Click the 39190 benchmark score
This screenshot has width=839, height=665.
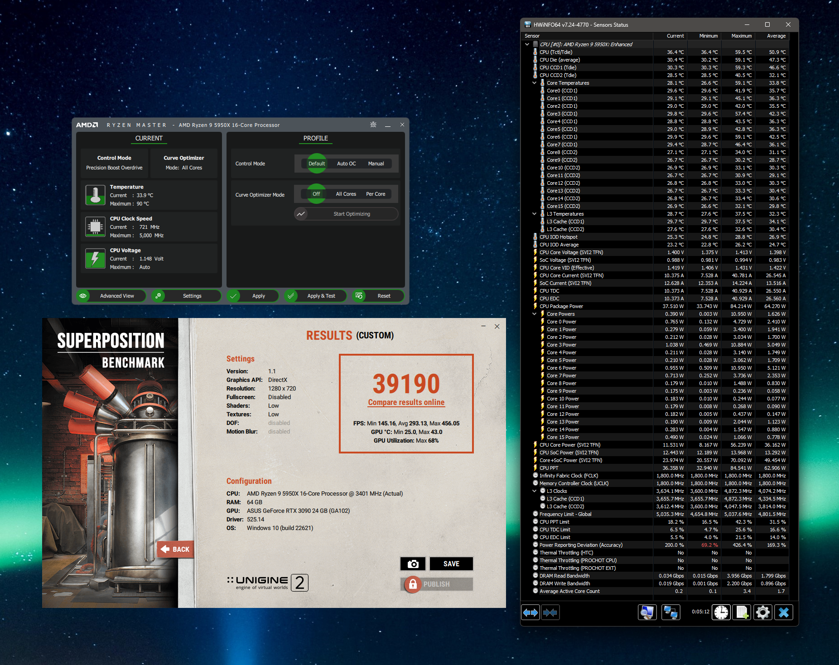(406, 384)
